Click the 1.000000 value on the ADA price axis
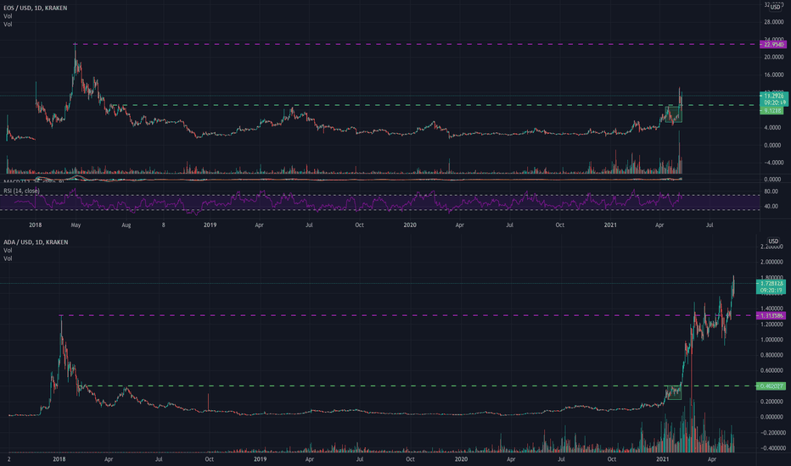The height and width of the screenshot is (466, 791). (x=771, y=340)
